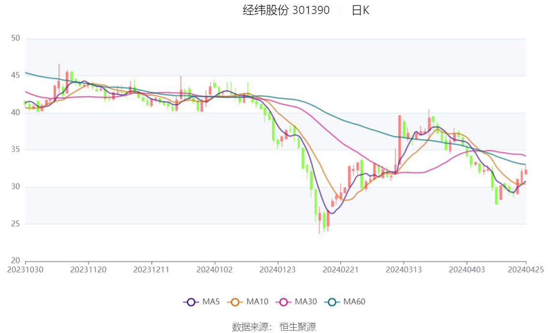Hide the MA10 line via its label

tap(257, 302)
